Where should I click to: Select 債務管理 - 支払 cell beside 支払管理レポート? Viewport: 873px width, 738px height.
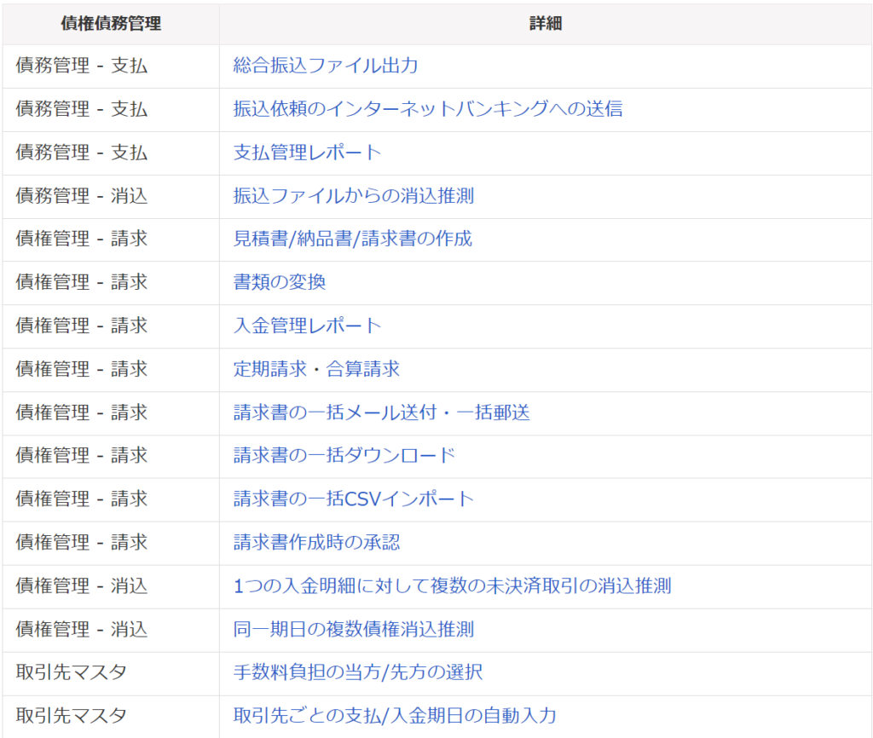(111, 152)
